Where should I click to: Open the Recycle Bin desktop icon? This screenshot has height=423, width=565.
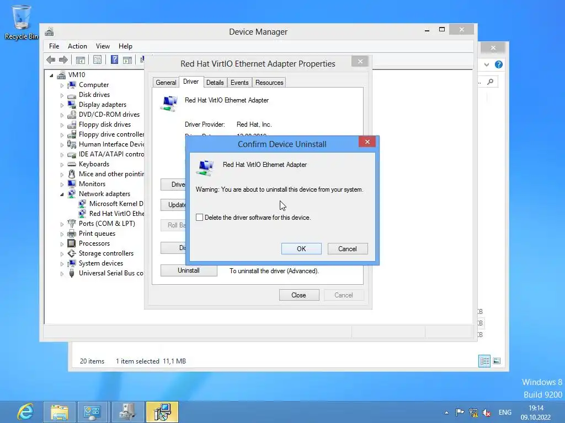22,22
